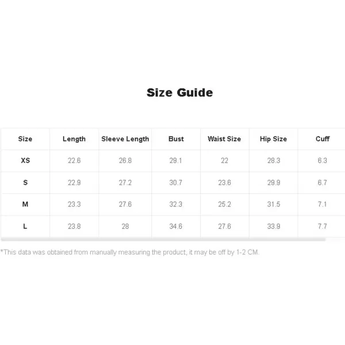Click the XS bust value 29.1
The width and height of the screenshot is (345, 345).
pos(175,160)
